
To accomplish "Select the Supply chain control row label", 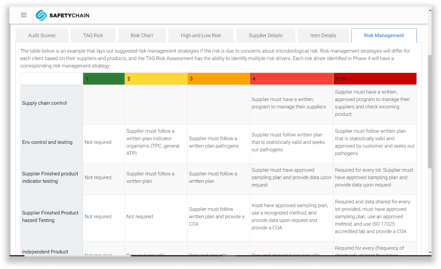I will [44, 103].
